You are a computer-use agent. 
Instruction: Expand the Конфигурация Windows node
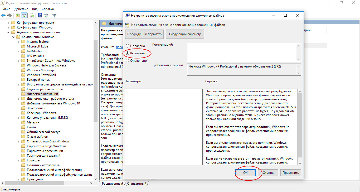[x=8, y=27]
